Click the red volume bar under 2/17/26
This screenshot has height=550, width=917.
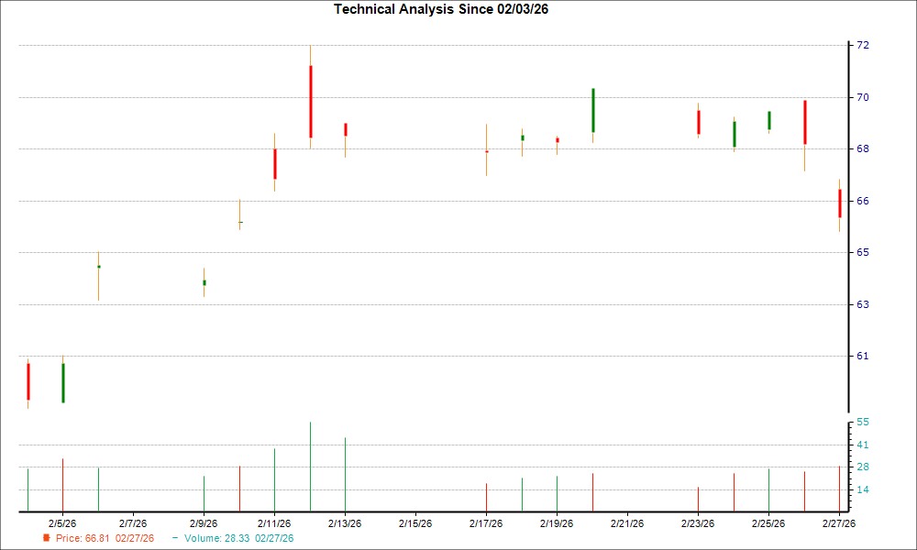click(487, 495)
